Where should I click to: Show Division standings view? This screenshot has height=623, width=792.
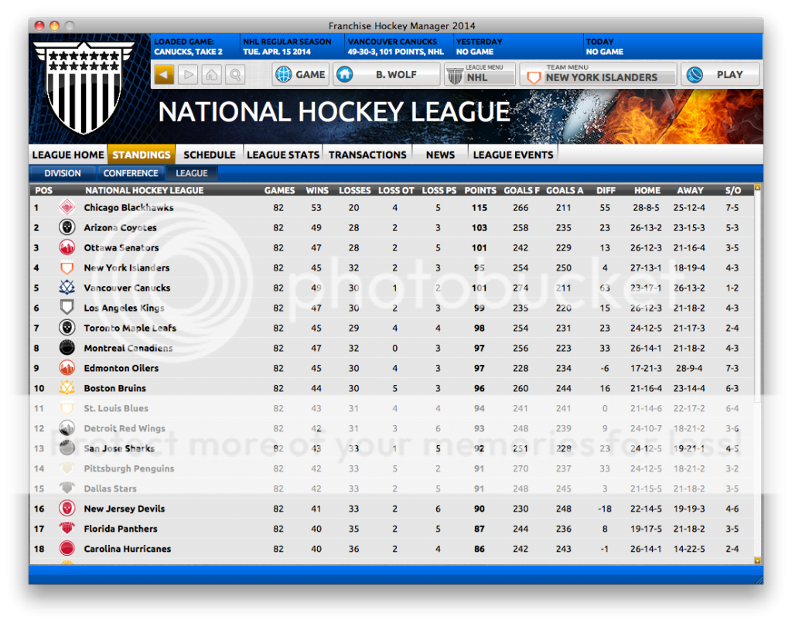62,173
